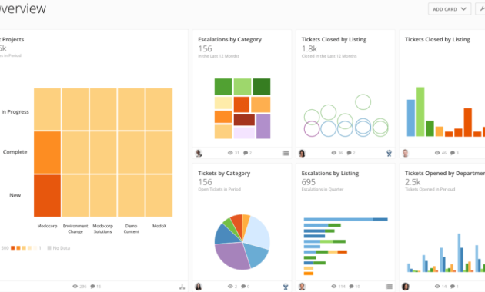Open the Escalations by Category card title
The image size is (485, 292).
coord(230,39)
